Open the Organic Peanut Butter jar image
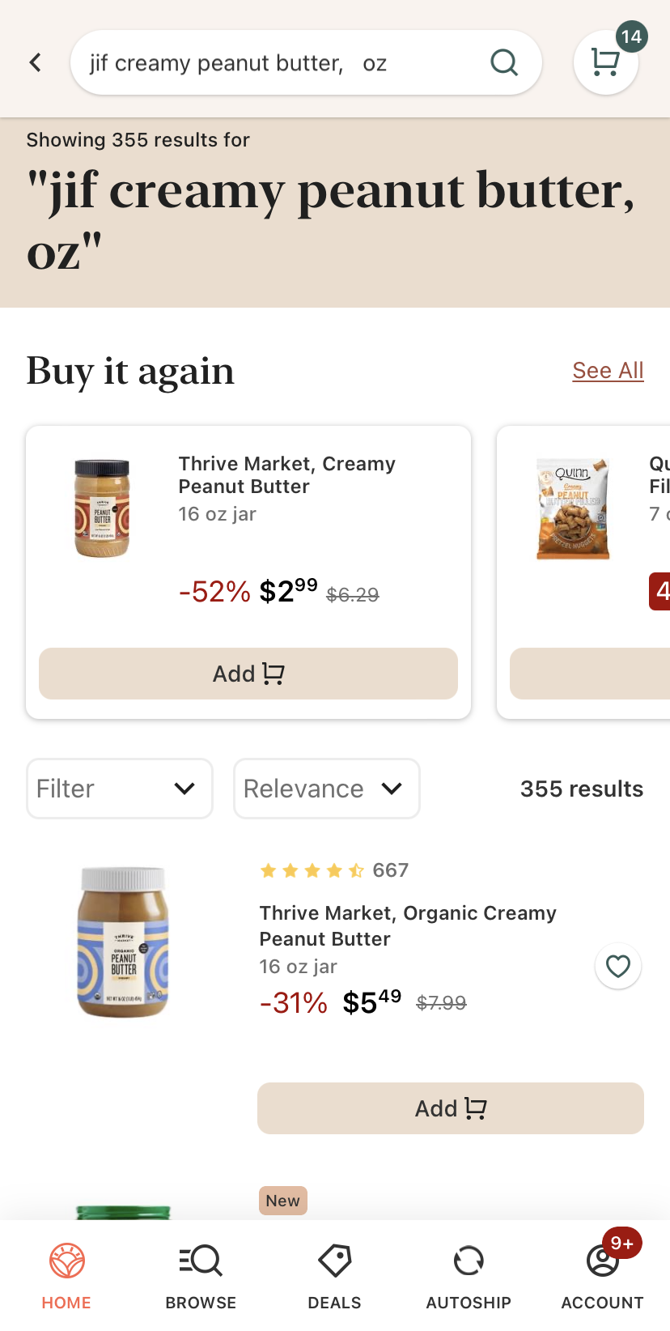 pos(123,942)
